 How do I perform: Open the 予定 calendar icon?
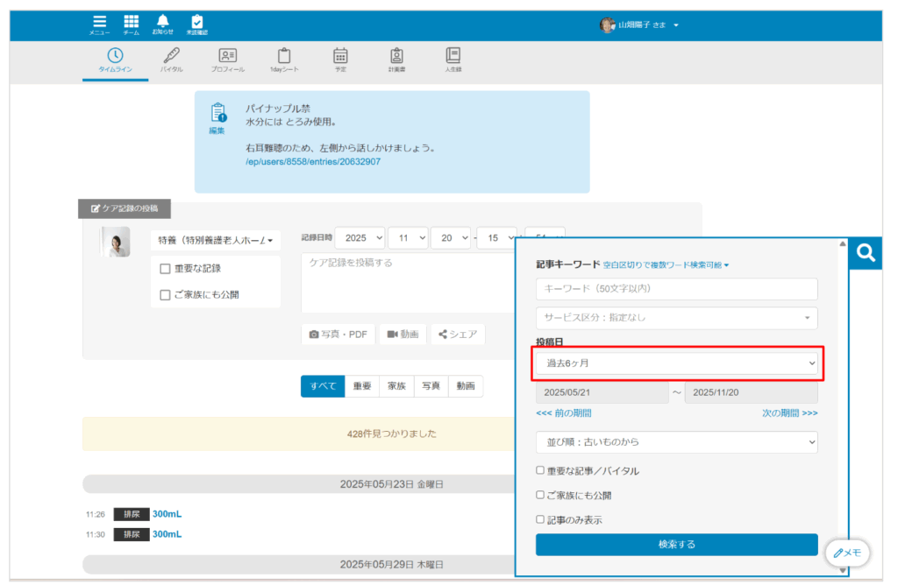coord(340,54)
